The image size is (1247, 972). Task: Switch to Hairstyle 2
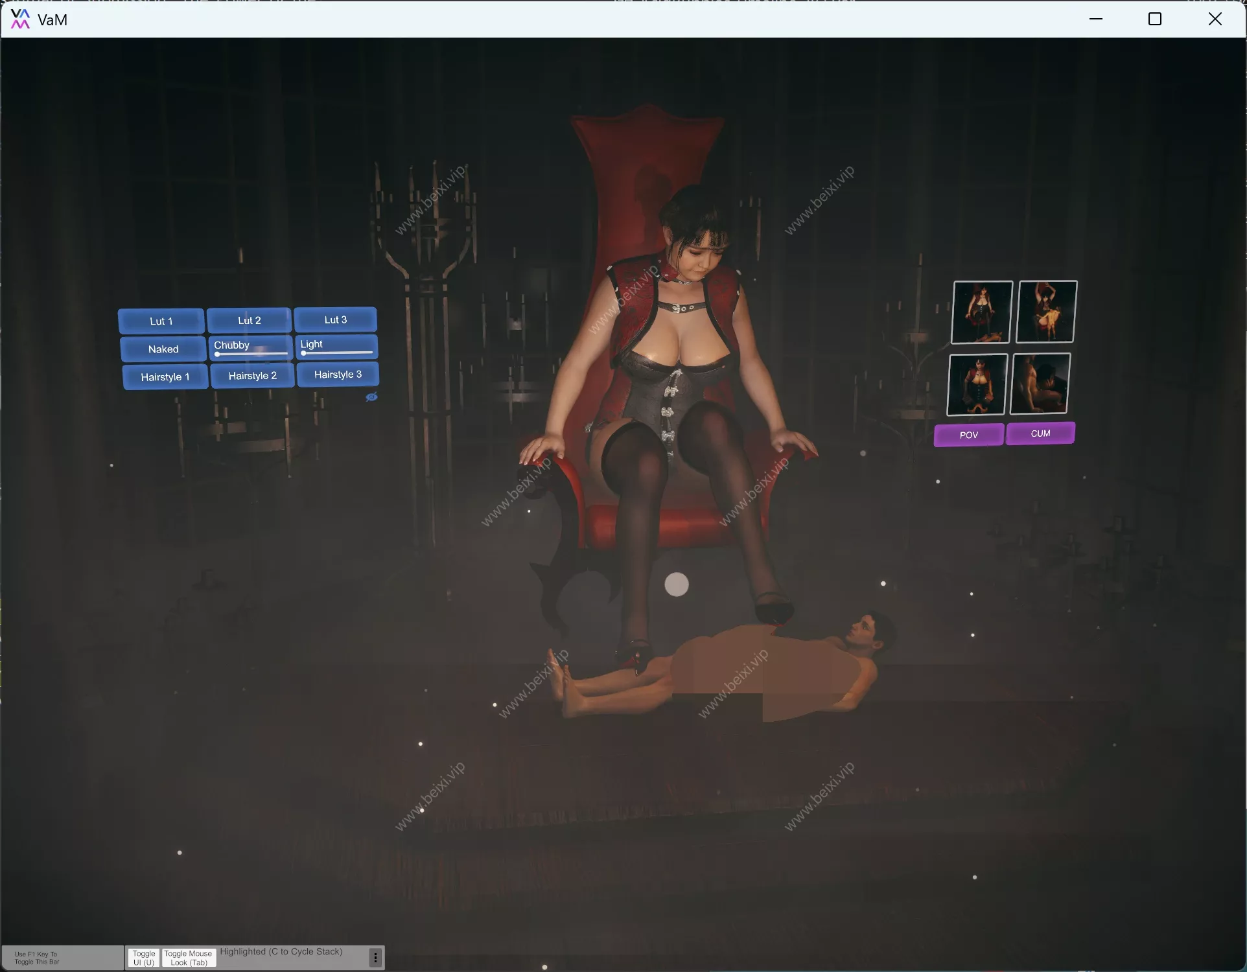point(252,375)
